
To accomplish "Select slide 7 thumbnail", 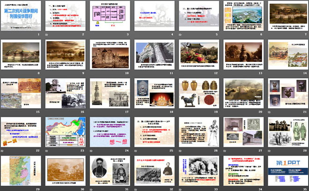I will (288, 16).
